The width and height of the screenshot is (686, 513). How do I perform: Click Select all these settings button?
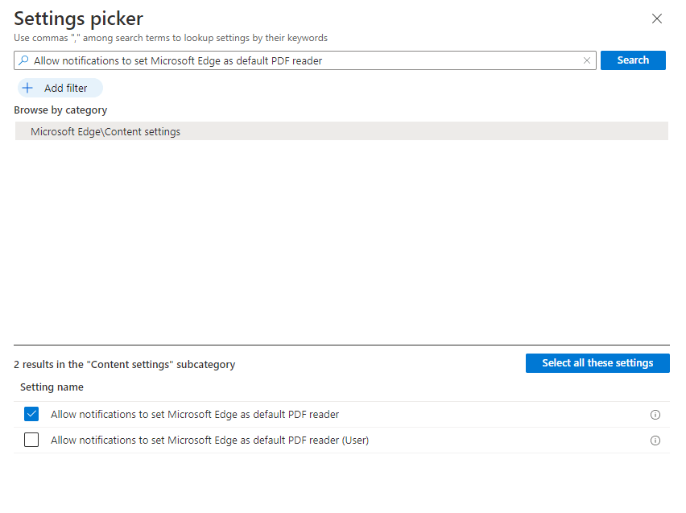(597, 363)
